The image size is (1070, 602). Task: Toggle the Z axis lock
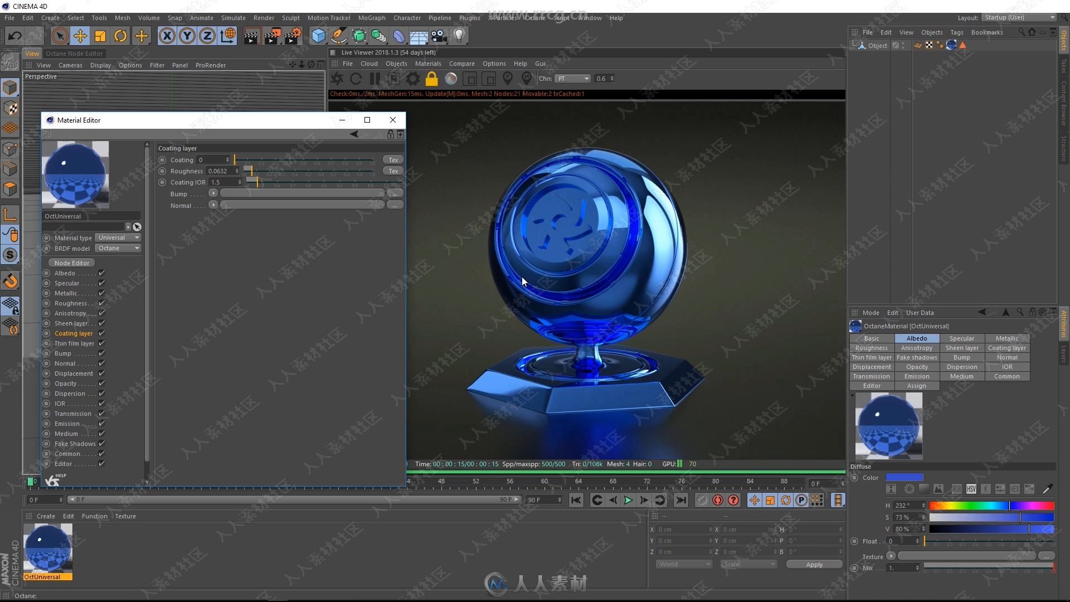[207, 36]
